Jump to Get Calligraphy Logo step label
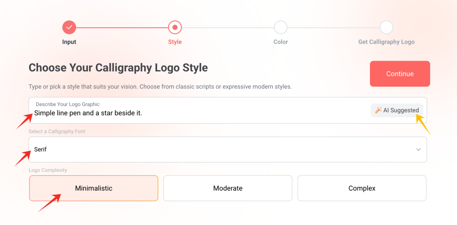This screenshot has width=457, height=225. pos(386,42)
